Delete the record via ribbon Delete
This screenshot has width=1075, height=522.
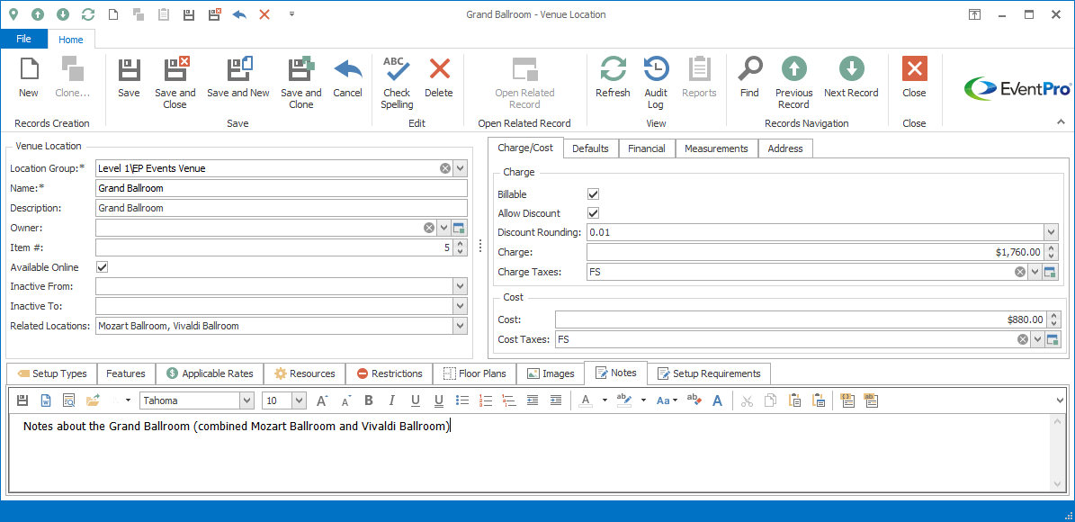coord(439,77)
